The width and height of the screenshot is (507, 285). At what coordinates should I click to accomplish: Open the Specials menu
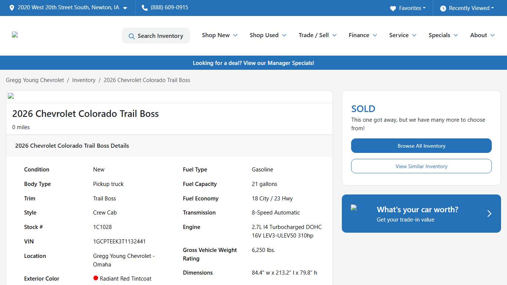pos(443,35)
